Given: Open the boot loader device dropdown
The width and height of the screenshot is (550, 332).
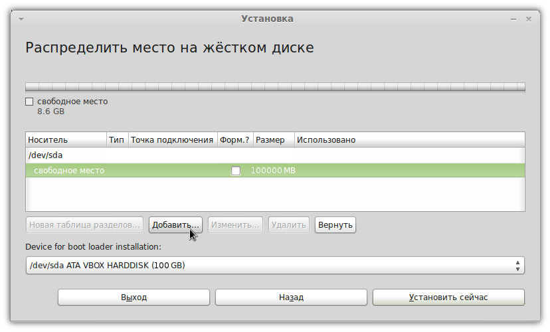Looking at the screenshot, I should pyautogui.click(x=275, y=266).
